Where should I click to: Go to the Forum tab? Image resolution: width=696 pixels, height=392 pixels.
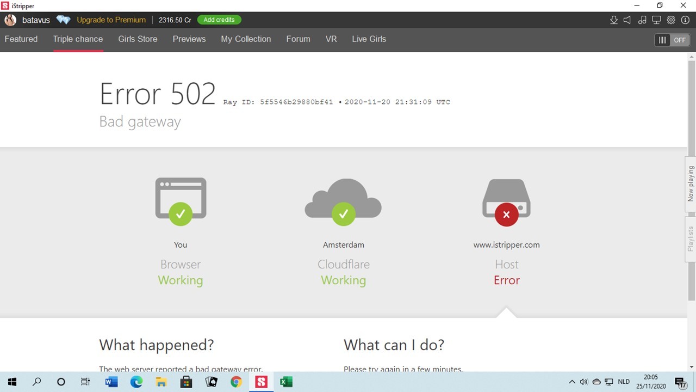point(298,39)
